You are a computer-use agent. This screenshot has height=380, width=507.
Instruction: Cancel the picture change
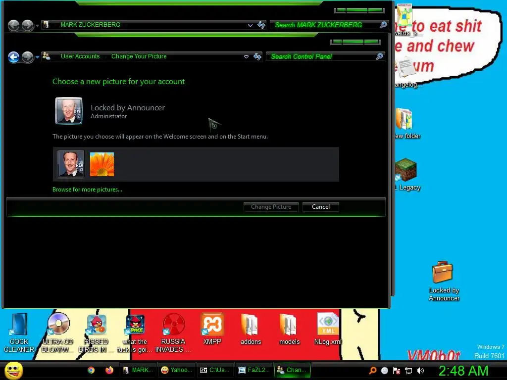point(321,207)
